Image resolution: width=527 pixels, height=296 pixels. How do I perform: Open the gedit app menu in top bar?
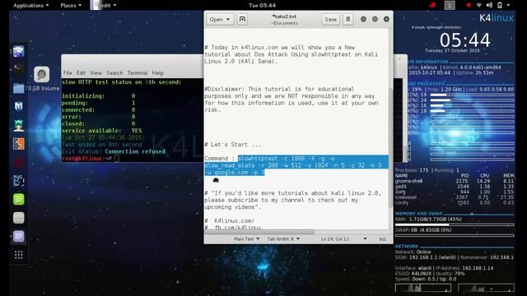click(104, 6)
